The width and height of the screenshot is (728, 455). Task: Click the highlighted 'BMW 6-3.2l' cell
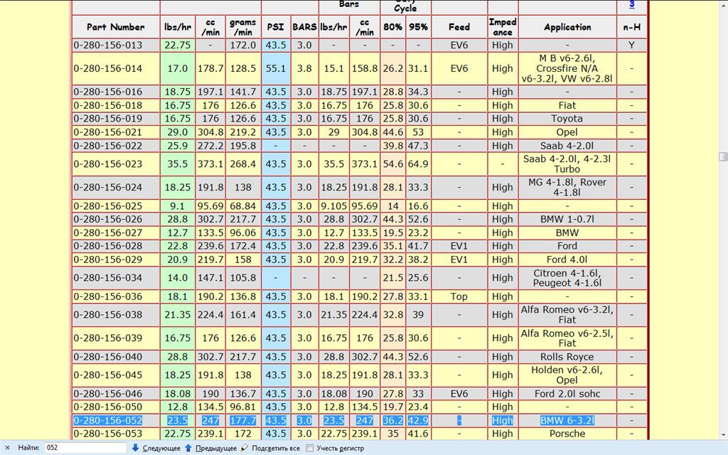coord(567,421)
